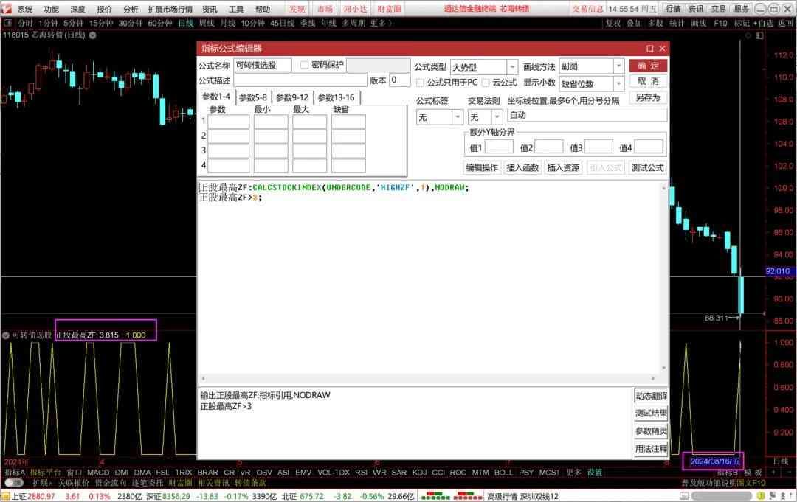Open the 公式类型 dropdown showing 大势型
The image size is (797, 502).
tap(512, 68)
